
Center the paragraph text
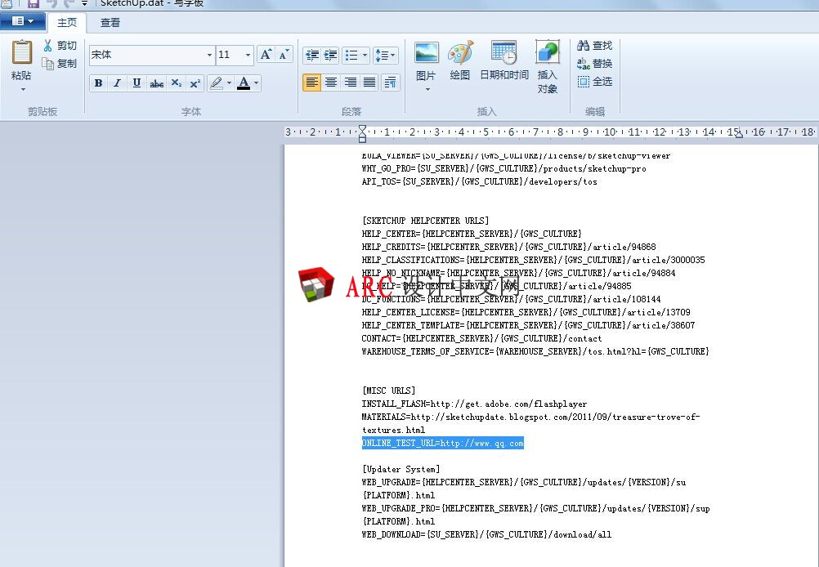point(331,82)
